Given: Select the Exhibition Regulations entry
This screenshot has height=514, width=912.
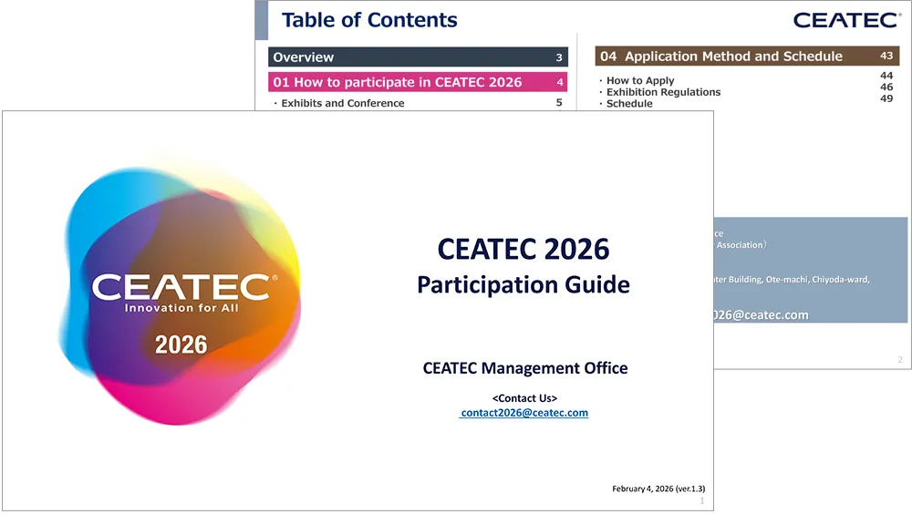Looking at the screenshot, I should (663, 92).
